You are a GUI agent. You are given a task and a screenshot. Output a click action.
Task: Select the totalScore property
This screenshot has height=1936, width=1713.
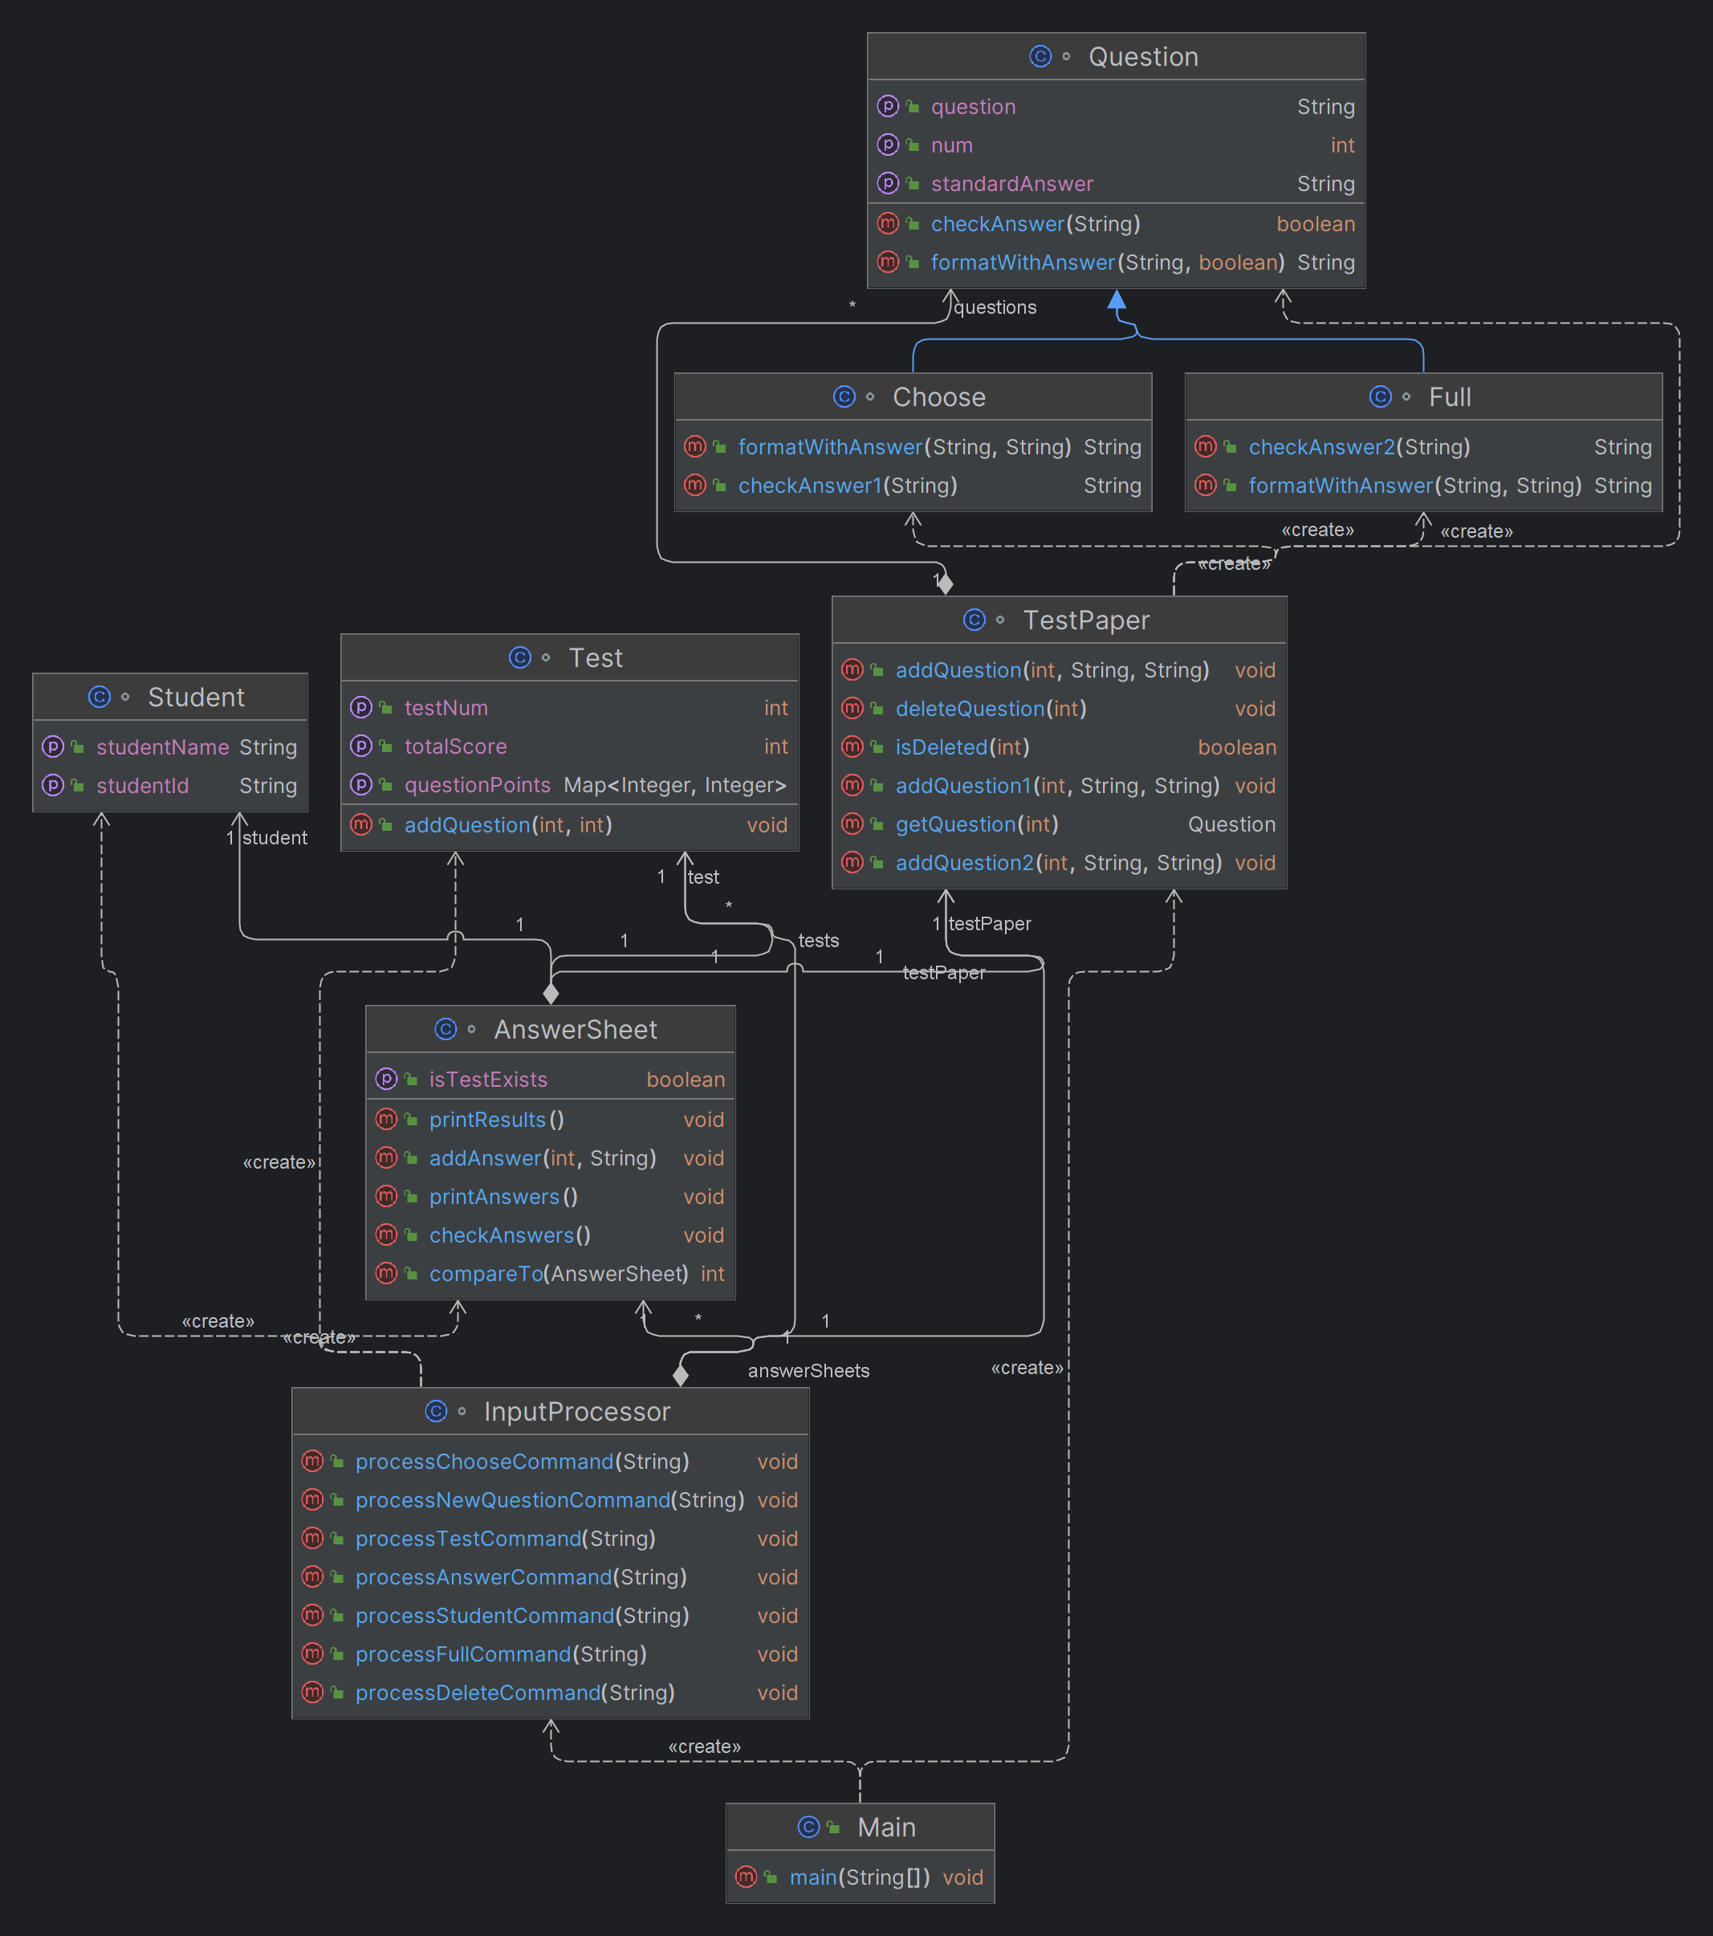(x=569, y=746)
